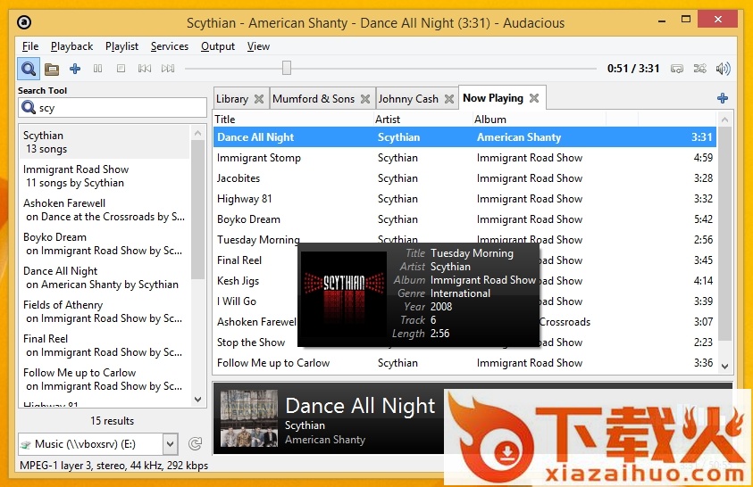Screen dimensions: 753x487
Task: Select Dance All Night search result
Action: click(105, 277)
